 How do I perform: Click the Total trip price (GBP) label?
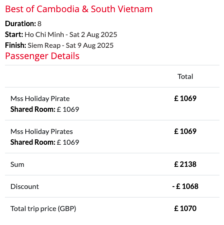[43, 209]
